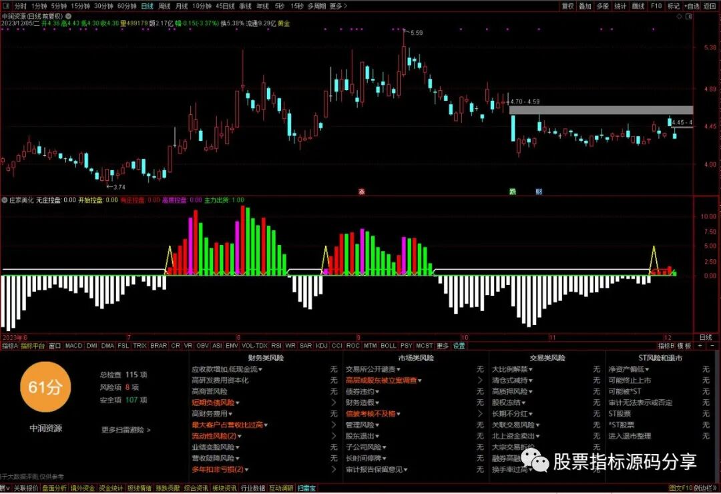The height and width of the screenshot is (494, 721).
Task: Click the 画线 drawing button
Action: click(638, 6)
